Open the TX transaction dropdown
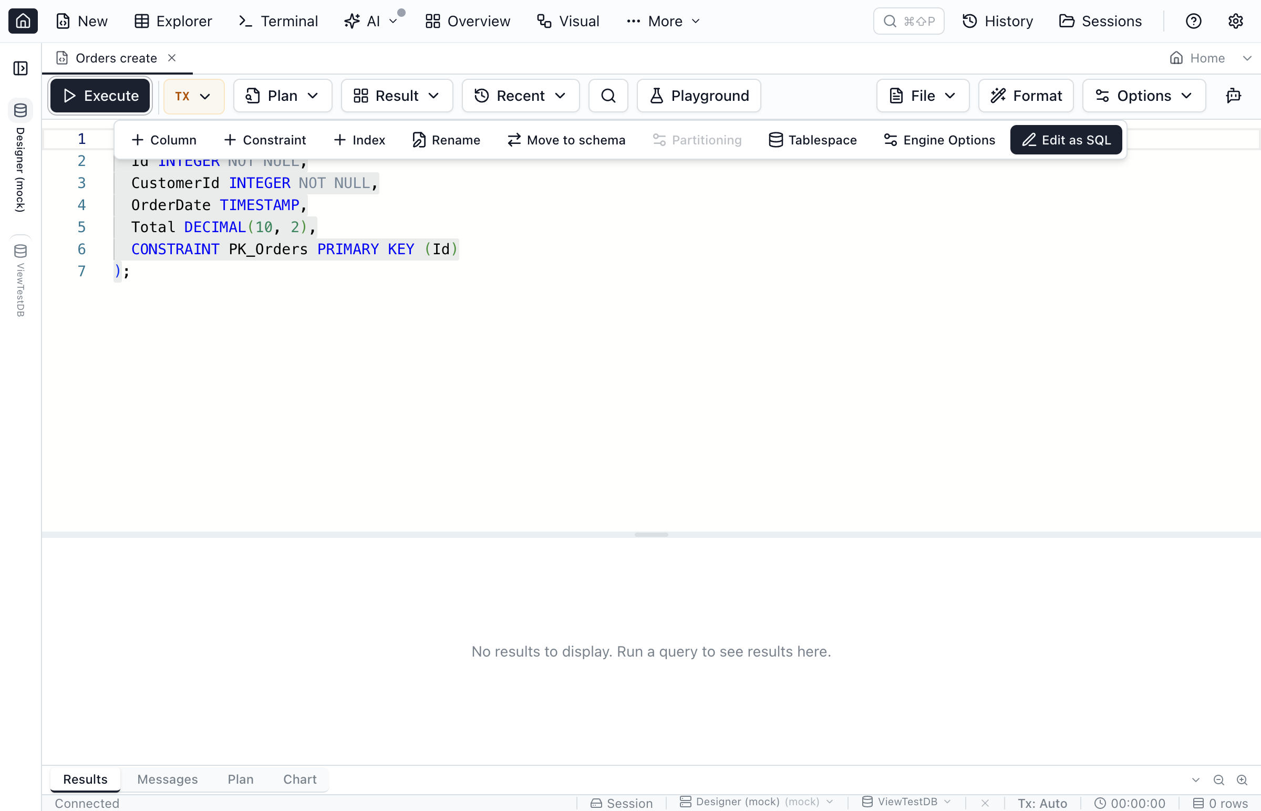The width and height of the screenshot is (1261, 811). pos(193,96)
